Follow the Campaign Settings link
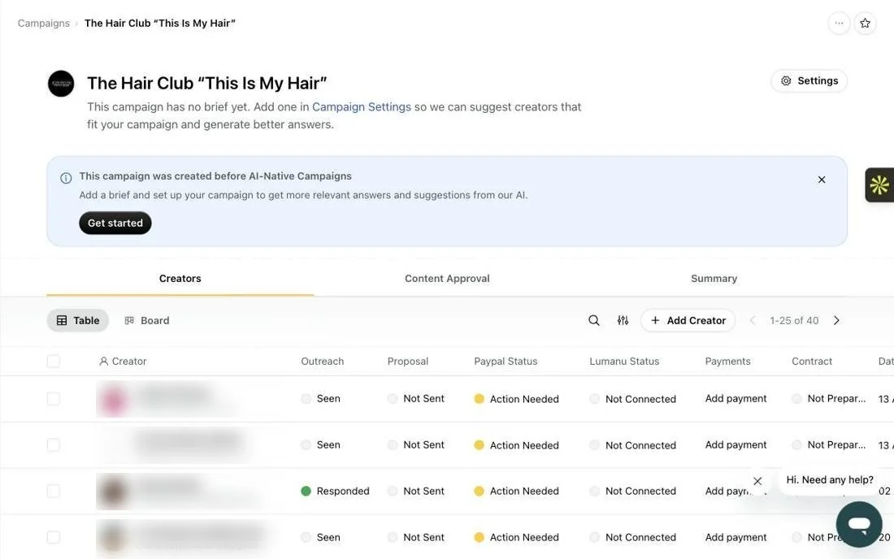Image resolution: width=894 pixels, height=559 pixels. tap(362, 107)
